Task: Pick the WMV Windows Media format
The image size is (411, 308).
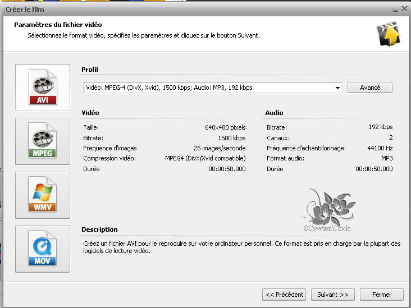Action: pos(43,195)
